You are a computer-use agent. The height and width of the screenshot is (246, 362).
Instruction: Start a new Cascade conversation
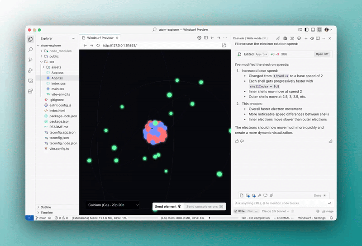click(306, 38)
